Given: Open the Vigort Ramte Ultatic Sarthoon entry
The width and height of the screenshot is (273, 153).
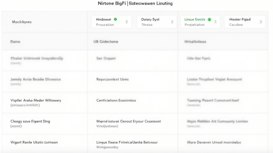Looking at the screenshot, I should coord(34,142).
